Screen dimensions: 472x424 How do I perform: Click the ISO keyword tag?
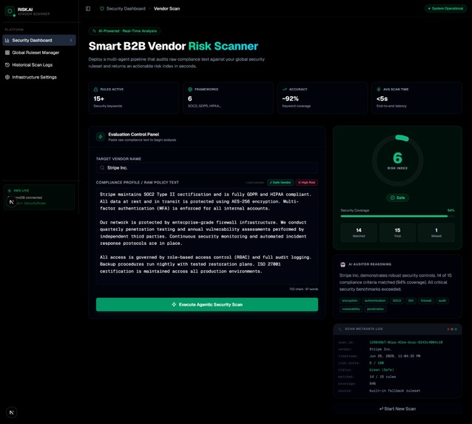[x=411, y=301]
